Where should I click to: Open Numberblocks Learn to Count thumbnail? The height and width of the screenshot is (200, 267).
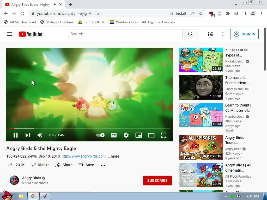tap(201, 115)
